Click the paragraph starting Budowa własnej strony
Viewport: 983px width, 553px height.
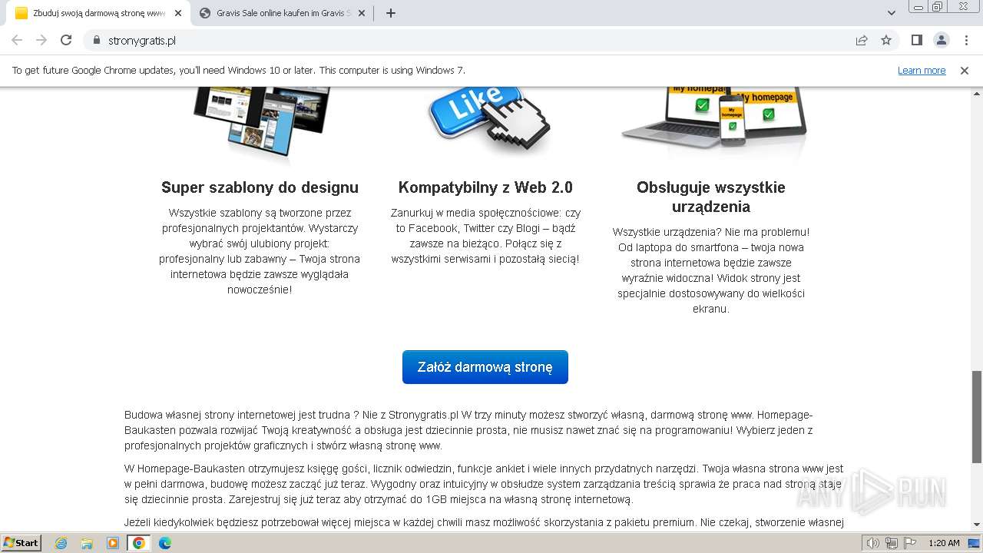point(468,430)
